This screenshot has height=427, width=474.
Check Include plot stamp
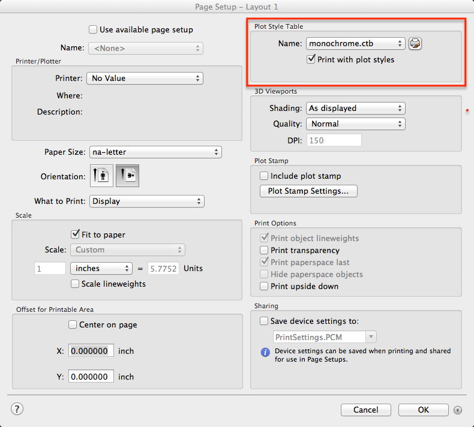point(264,176)
